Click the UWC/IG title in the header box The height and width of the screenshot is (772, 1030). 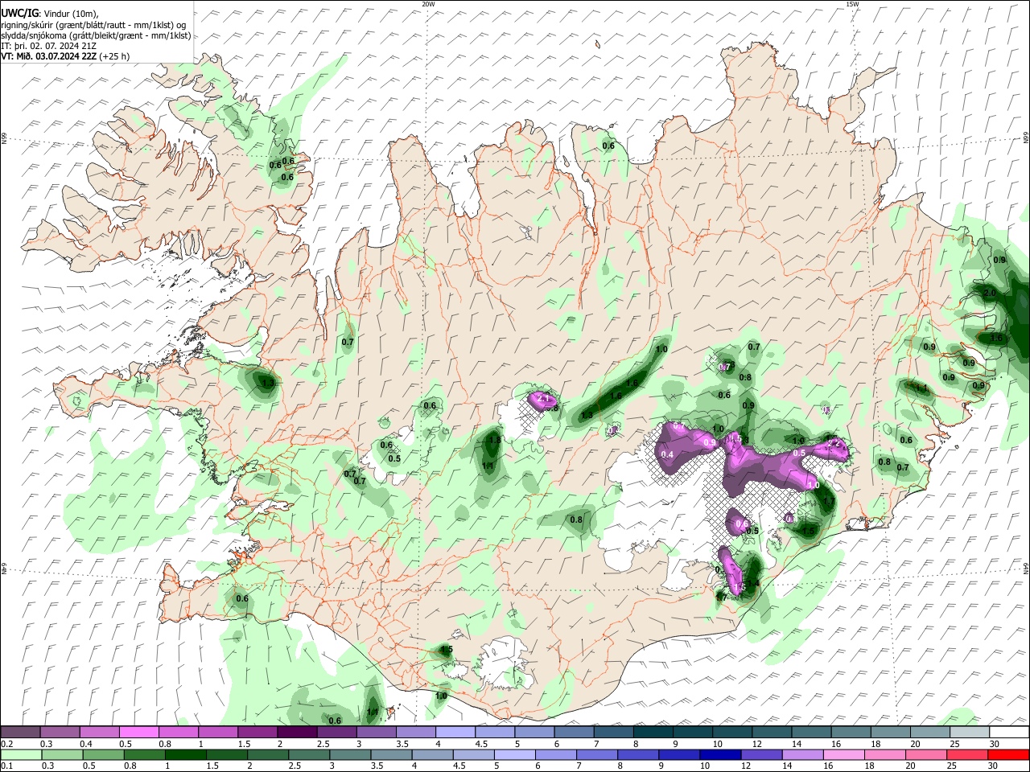[x=19, y=13]
